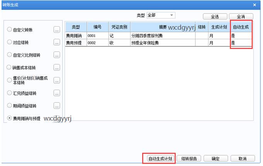Click the ellipsis button beside 自定义转账
The height and width of the screenshot is (166, 263).
point(56,30)
